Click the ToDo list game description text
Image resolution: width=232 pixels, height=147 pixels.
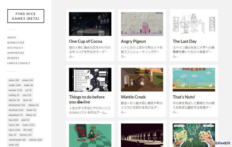coord(90,110)
